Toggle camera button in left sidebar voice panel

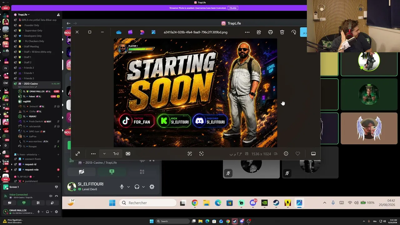(x=9, y=203)
